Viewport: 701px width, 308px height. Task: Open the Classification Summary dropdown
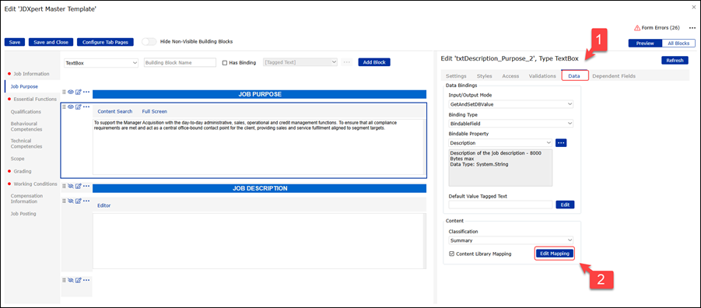(x=511, y=240)
